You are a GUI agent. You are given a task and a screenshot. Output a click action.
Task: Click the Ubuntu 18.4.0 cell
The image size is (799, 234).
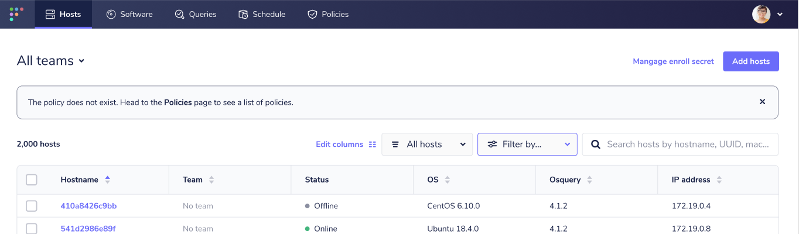tap(453, 229)
